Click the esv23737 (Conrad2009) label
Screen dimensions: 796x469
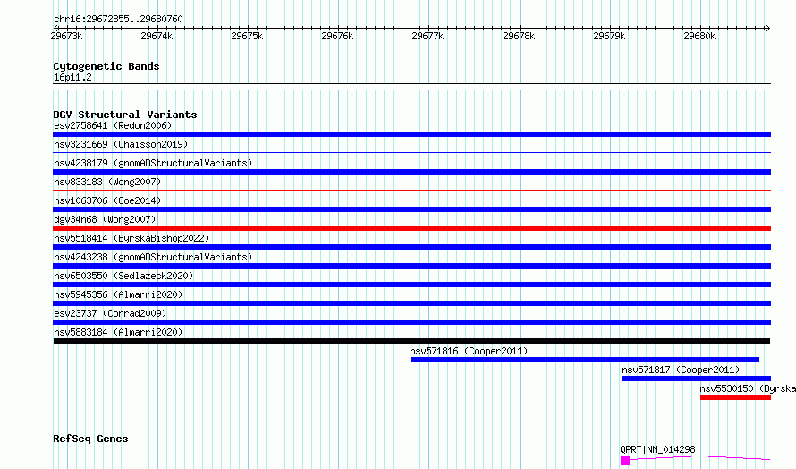click(110, 313)
